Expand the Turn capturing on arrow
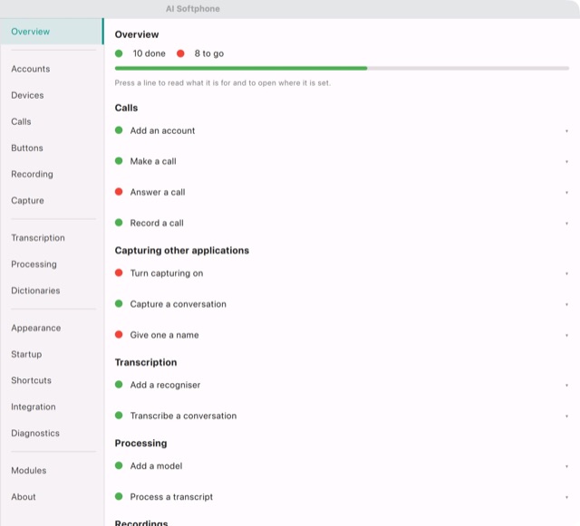 pos(566,273)
